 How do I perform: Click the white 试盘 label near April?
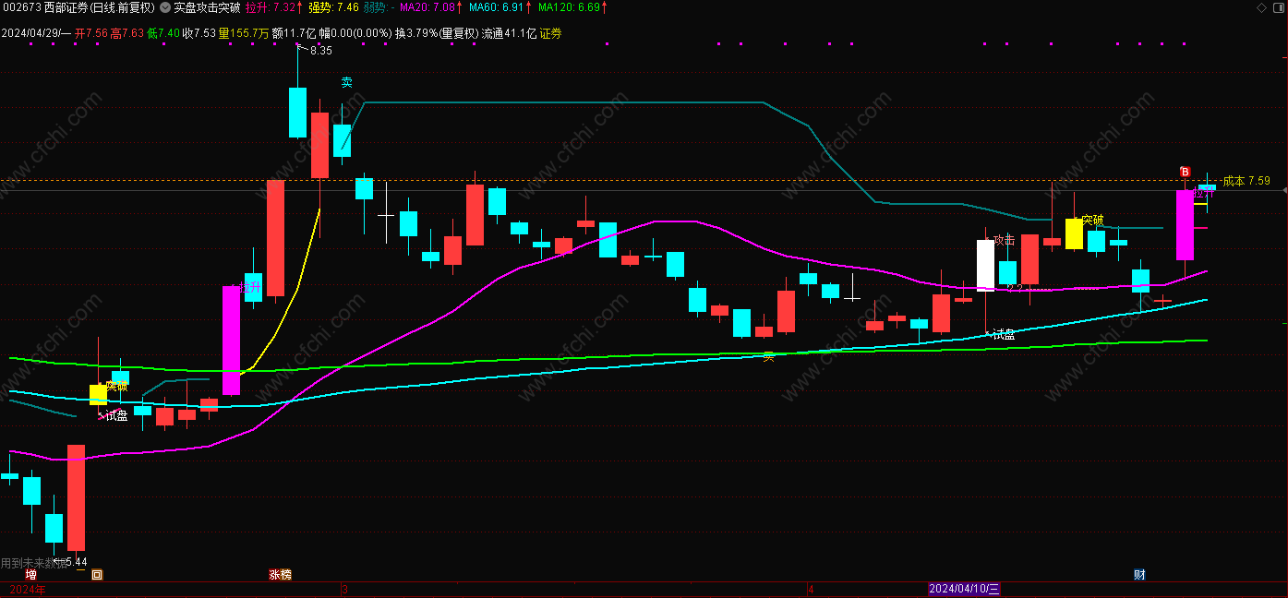(1004, 335)
